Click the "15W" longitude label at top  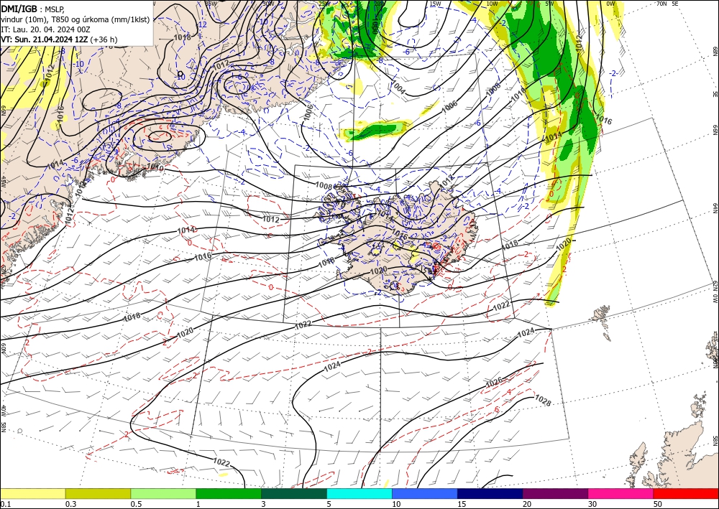435,4
